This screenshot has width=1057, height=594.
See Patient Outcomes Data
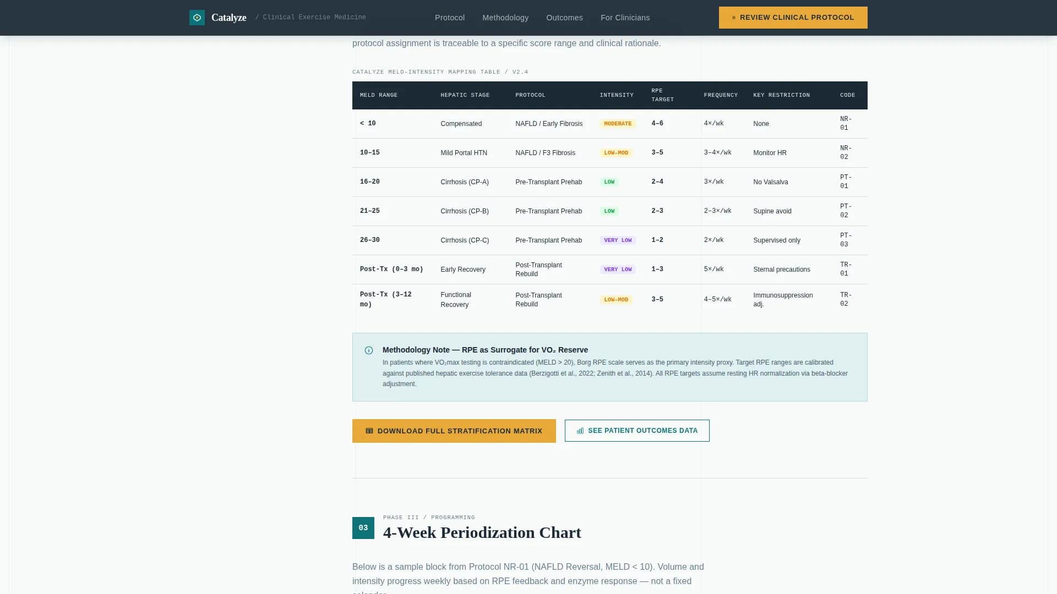tap(637, 431)
